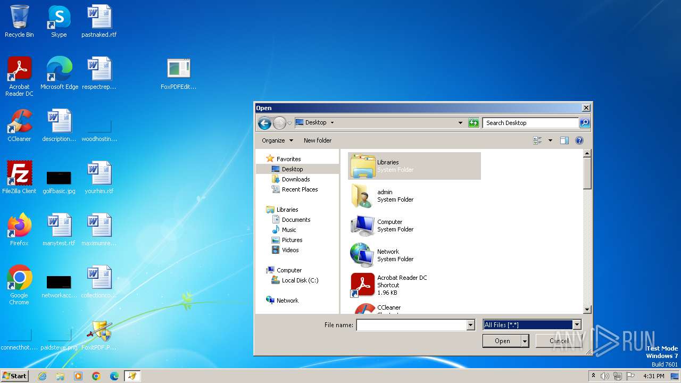Screen dimensions: 681x383
Task: Expand address bar previous locations dropdown
Action: coord(460,123)
